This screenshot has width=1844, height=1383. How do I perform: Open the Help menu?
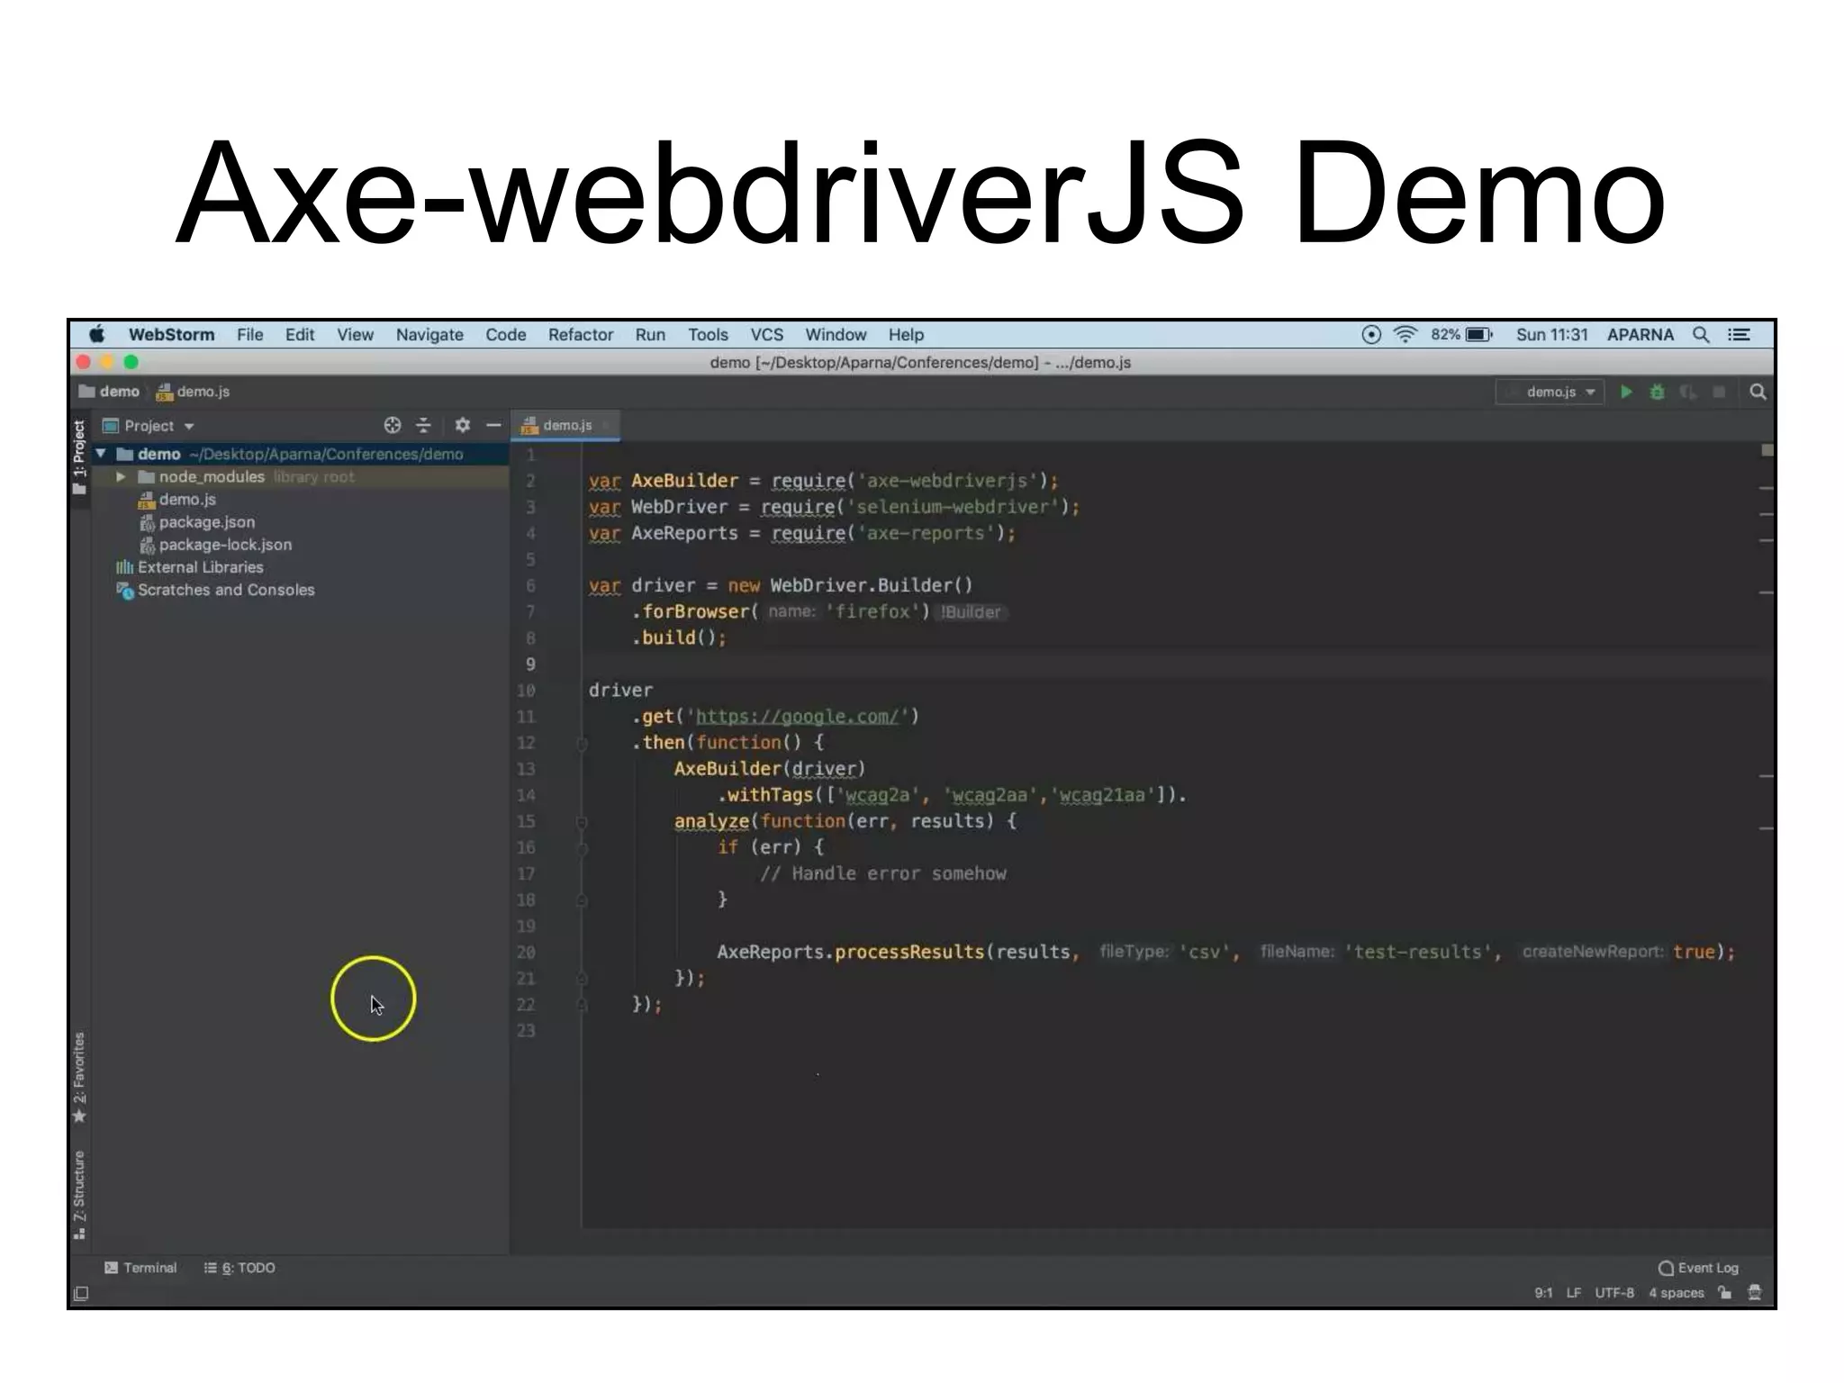906,335
